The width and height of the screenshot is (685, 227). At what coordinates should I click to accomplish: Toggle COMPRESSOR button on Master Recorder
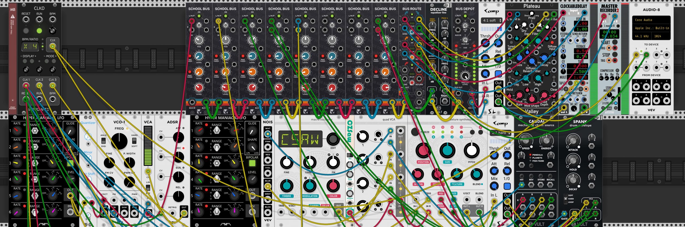617,71
